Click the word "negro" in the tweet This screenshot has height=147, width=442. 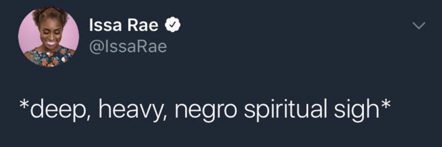(206, 110)
